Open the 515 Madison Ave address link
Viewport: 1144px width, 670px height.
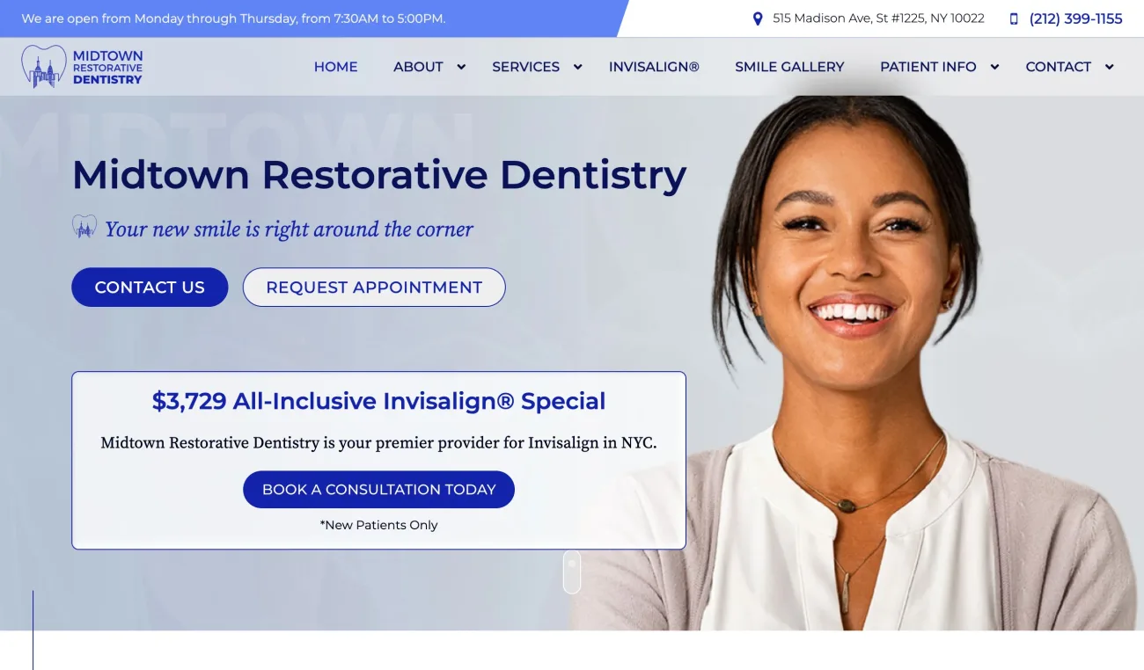click(x=878, y=18)
